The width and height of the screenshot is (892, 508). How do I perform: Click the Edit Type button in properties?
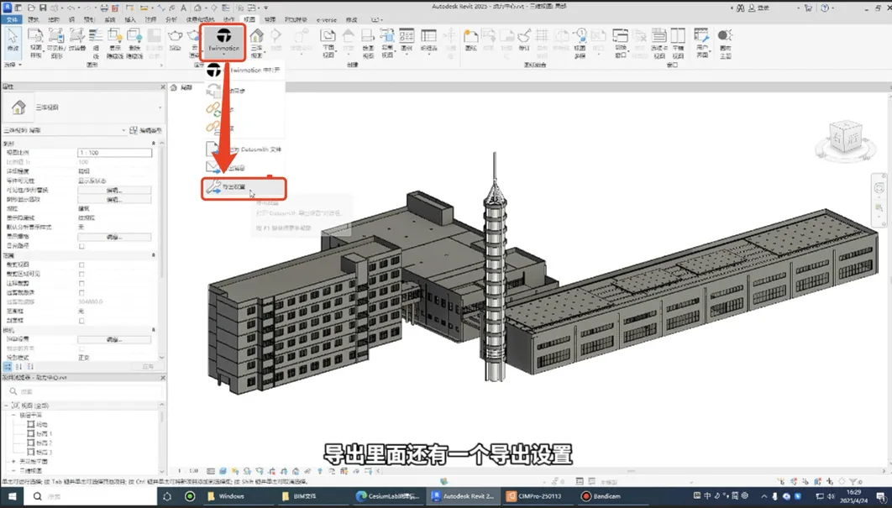(145, 131)
